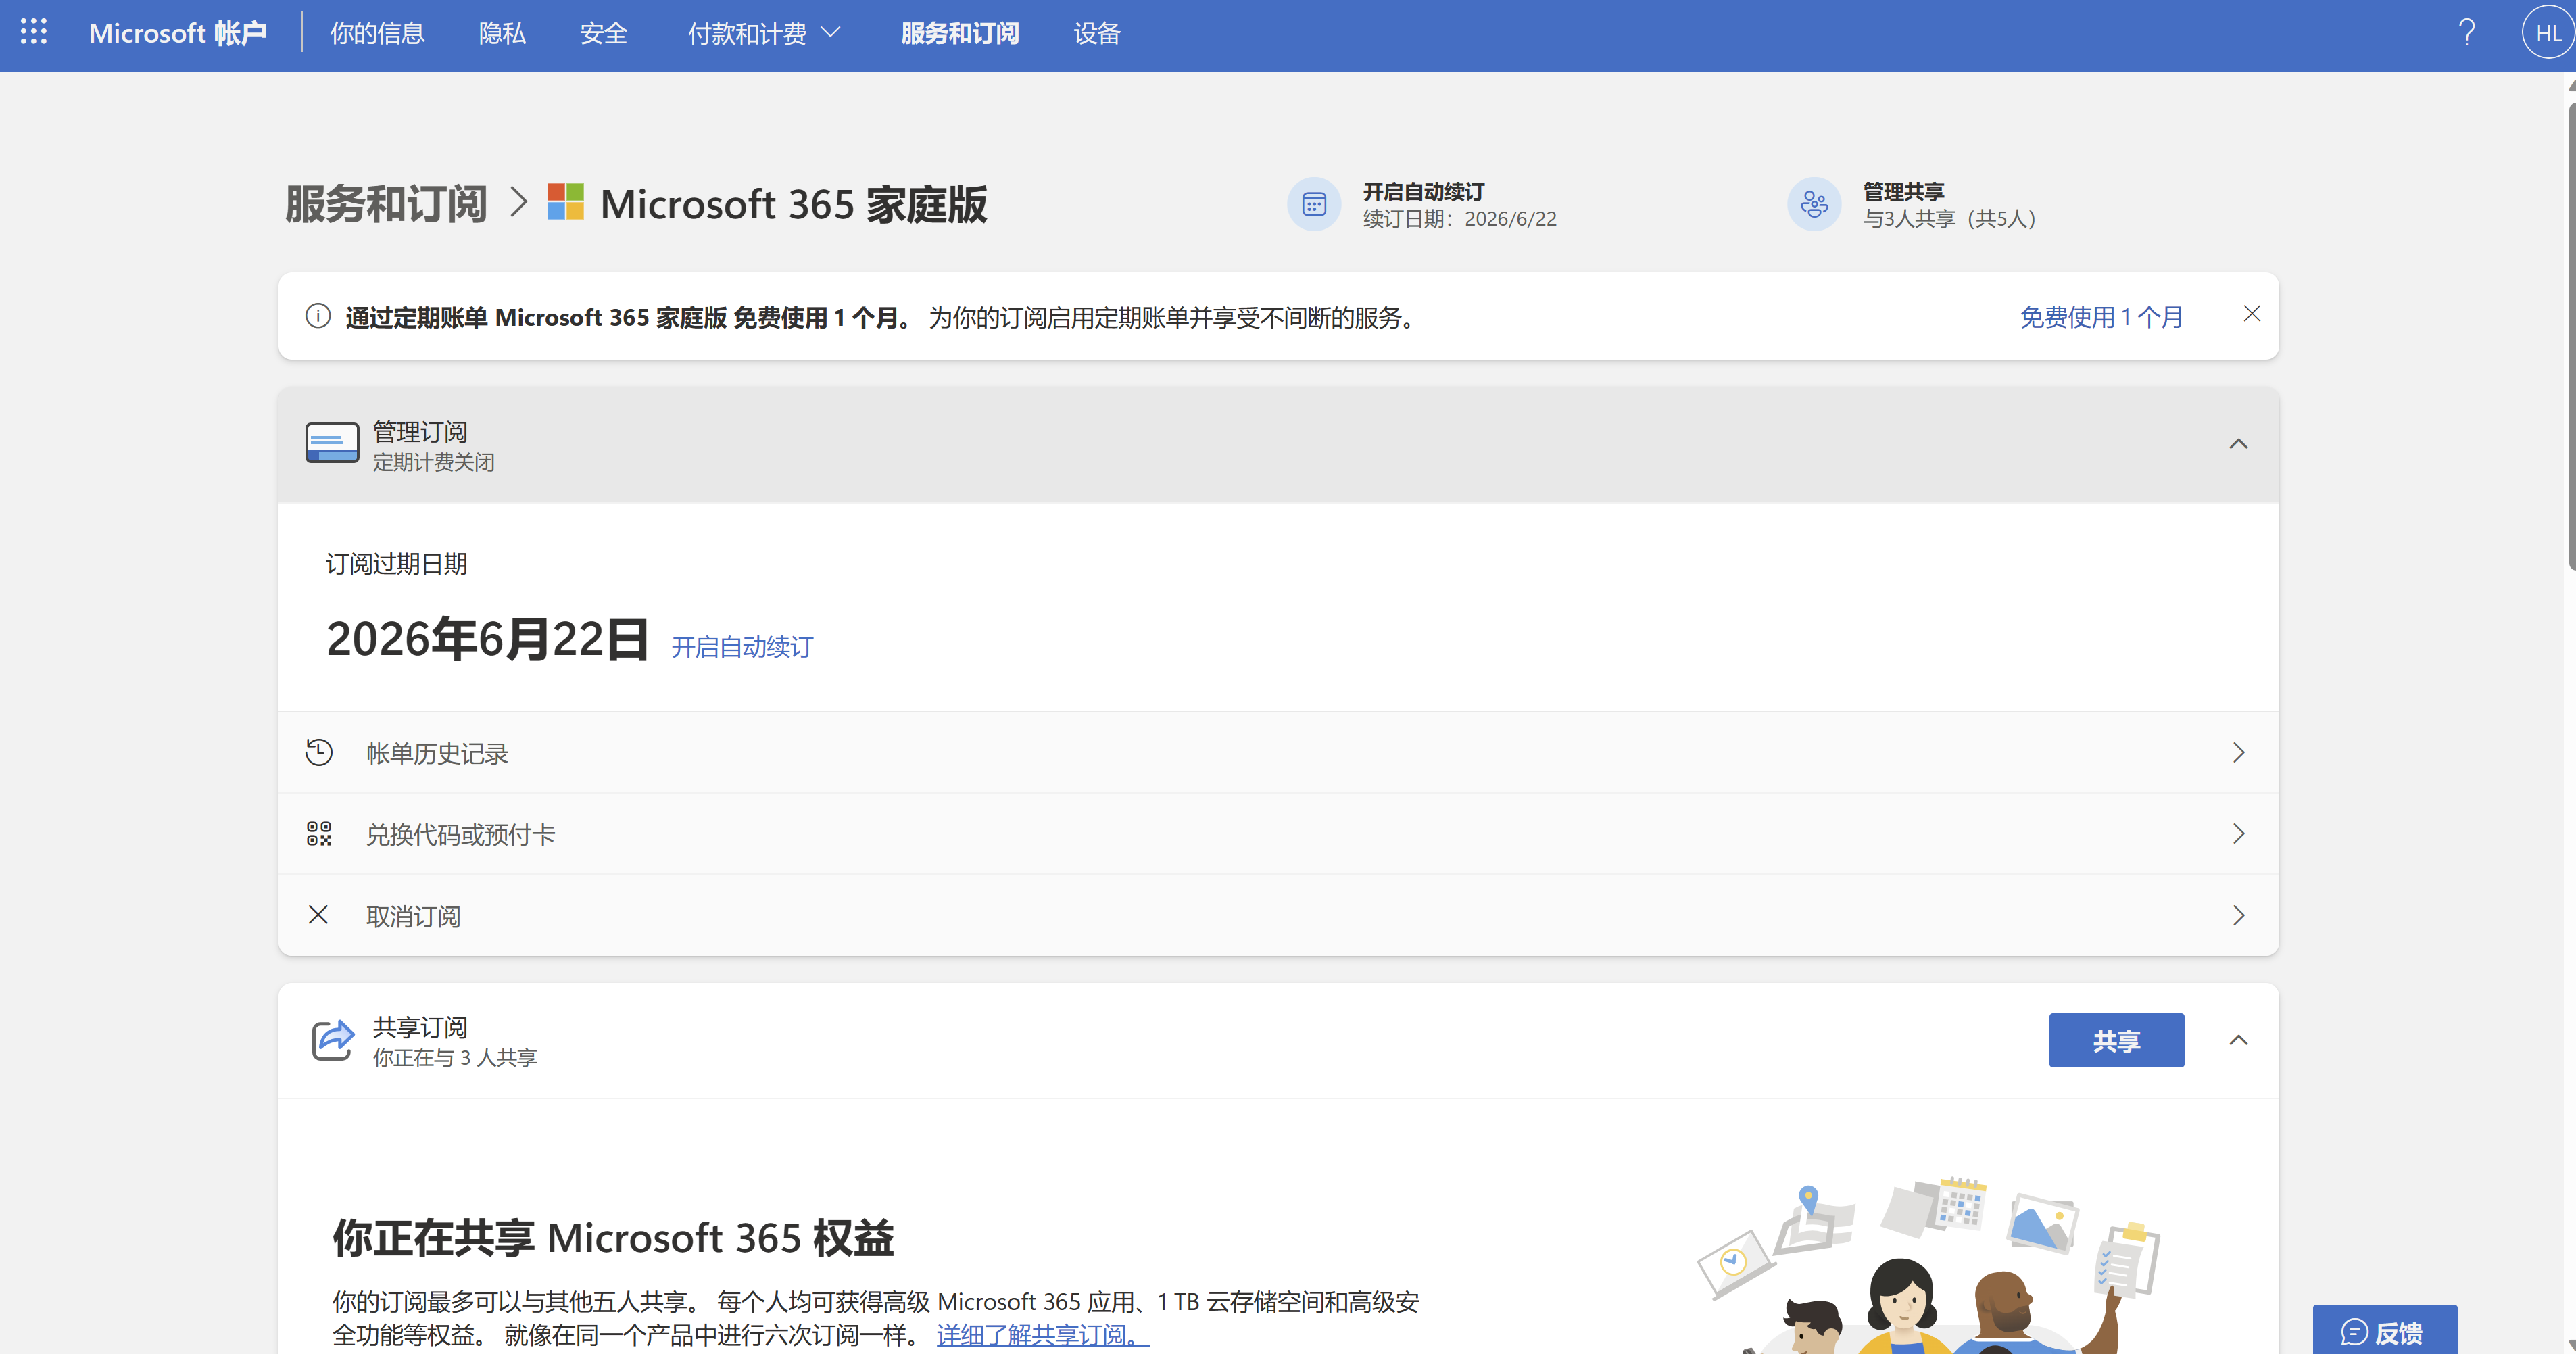This screenshot has width=2576, height=1354.
Task: Expand 付款和计费 dropdown menu
Action: pyautogui.click(x=764, y=33)
